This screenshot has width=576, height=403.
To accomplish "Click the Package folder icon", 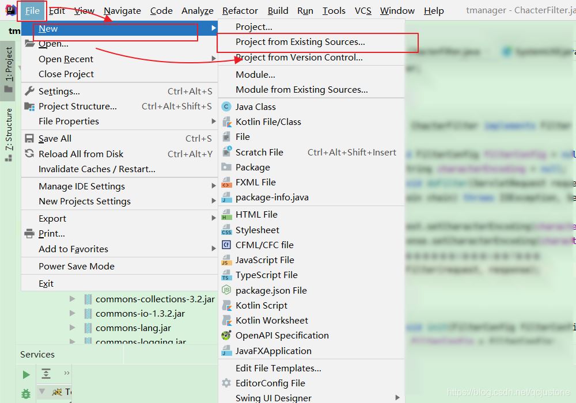I will pyautogui.click(x=226, y=168).
